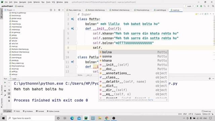Open the Python Console tool window

point(53,111)
